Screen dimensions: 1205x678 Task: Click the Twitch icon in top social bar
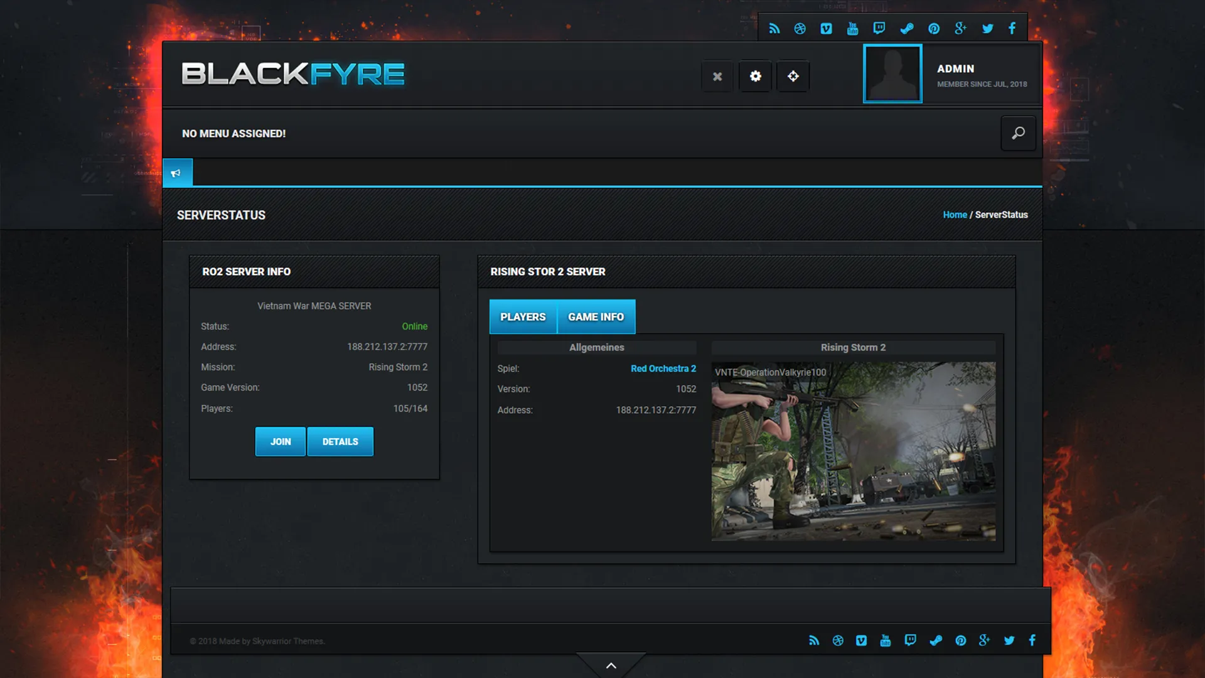click(879, 28)
